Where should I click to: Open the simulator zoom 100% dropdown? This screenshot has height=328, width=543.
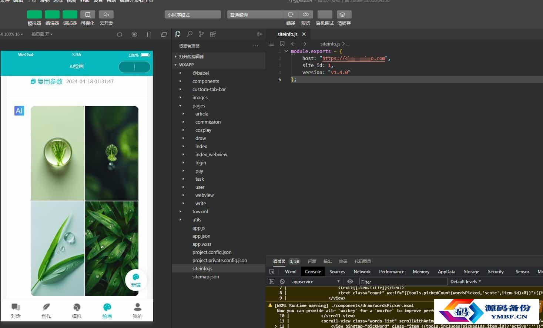(11, 34)
